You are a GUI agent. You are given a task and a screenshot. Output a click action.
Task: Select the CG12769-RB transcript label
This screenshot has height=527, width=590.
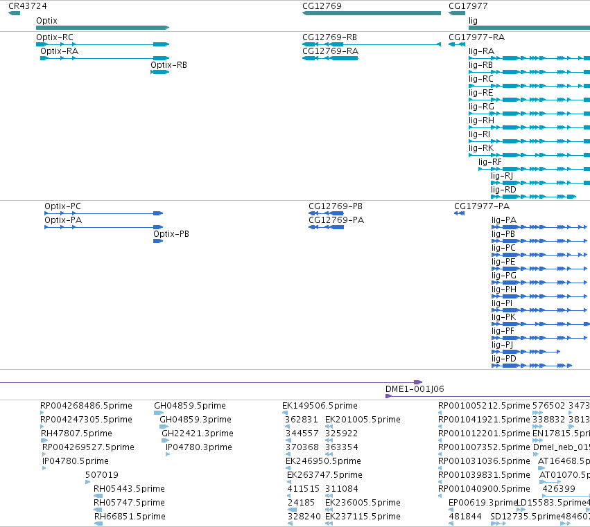(329, 37)
